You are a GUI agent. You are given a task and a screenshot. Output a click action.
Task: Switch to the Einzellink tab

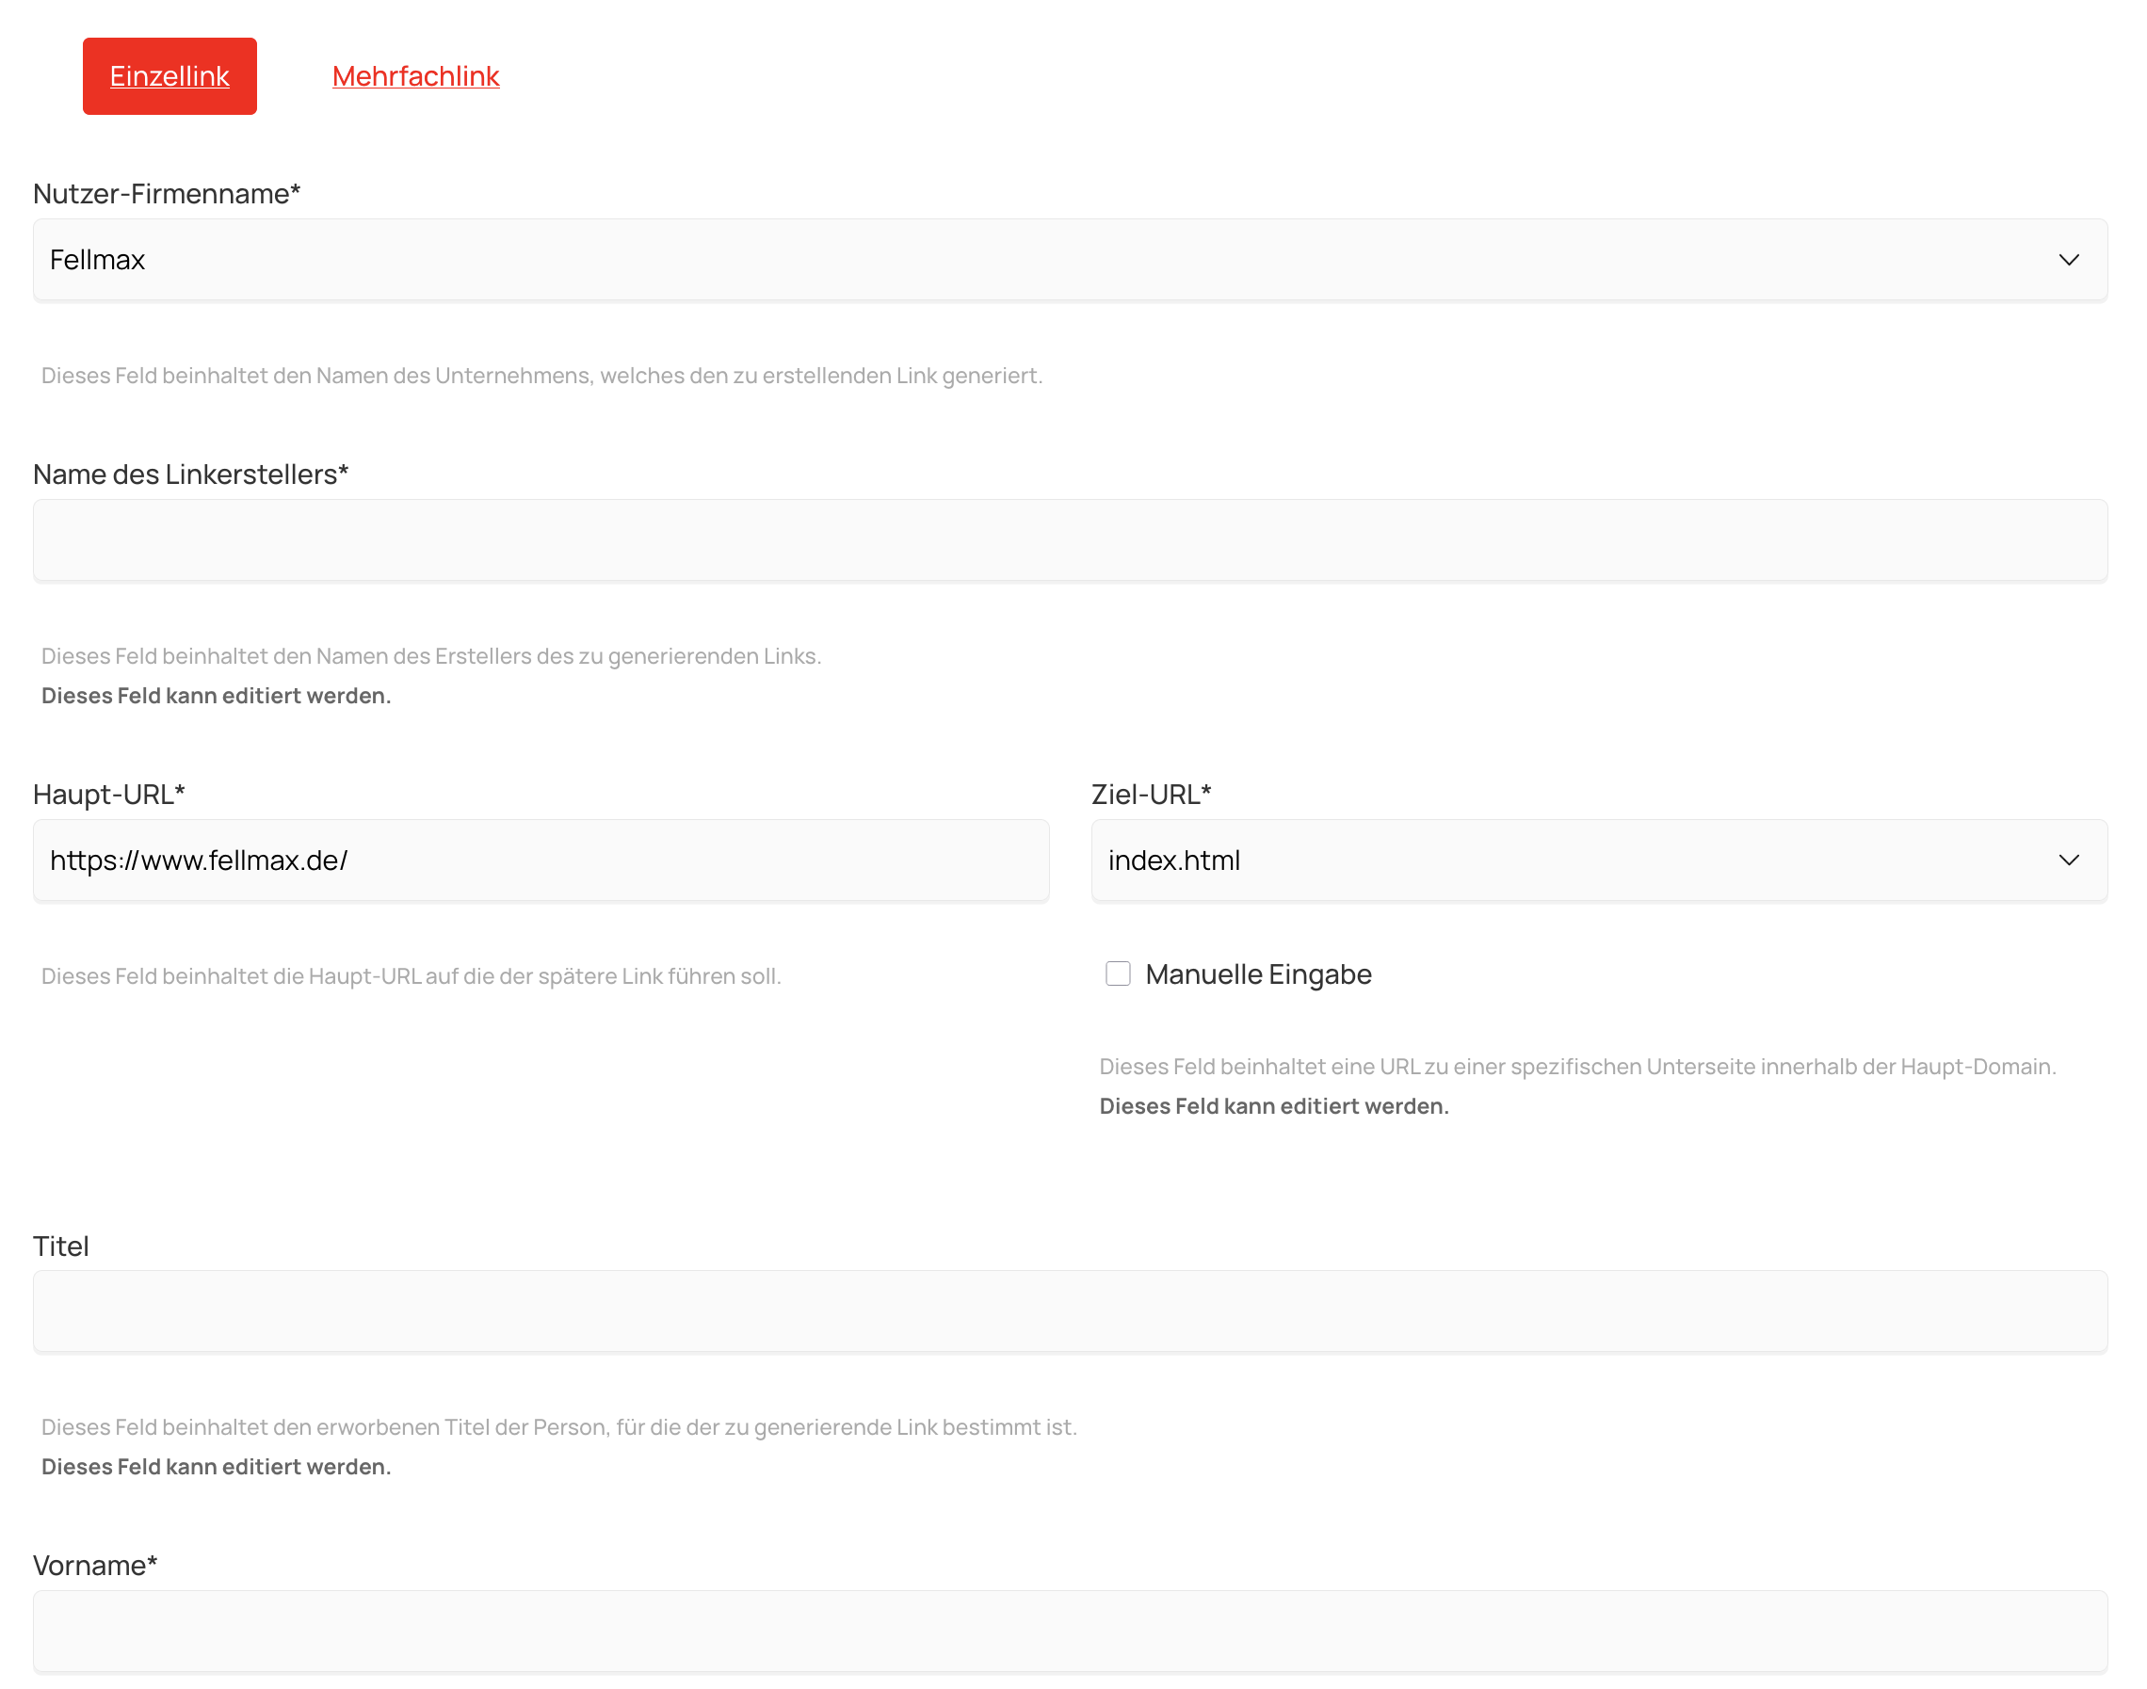tap(169, 76)
